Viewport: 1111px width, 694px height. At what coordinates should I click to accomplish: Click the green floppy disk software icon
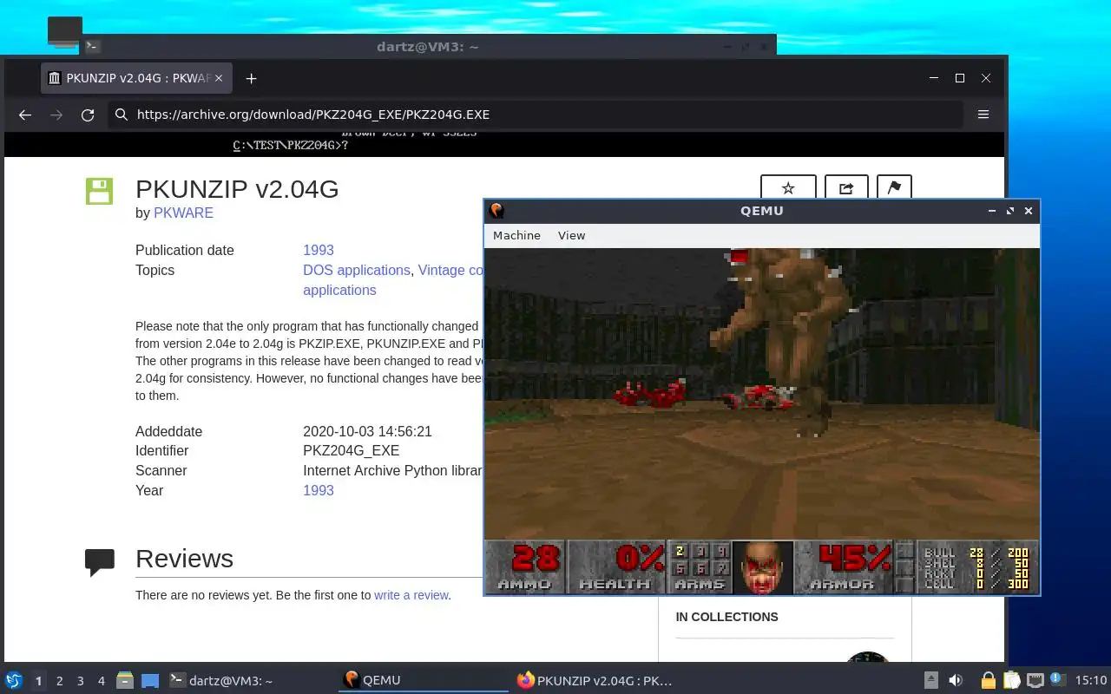coord(99,192)
